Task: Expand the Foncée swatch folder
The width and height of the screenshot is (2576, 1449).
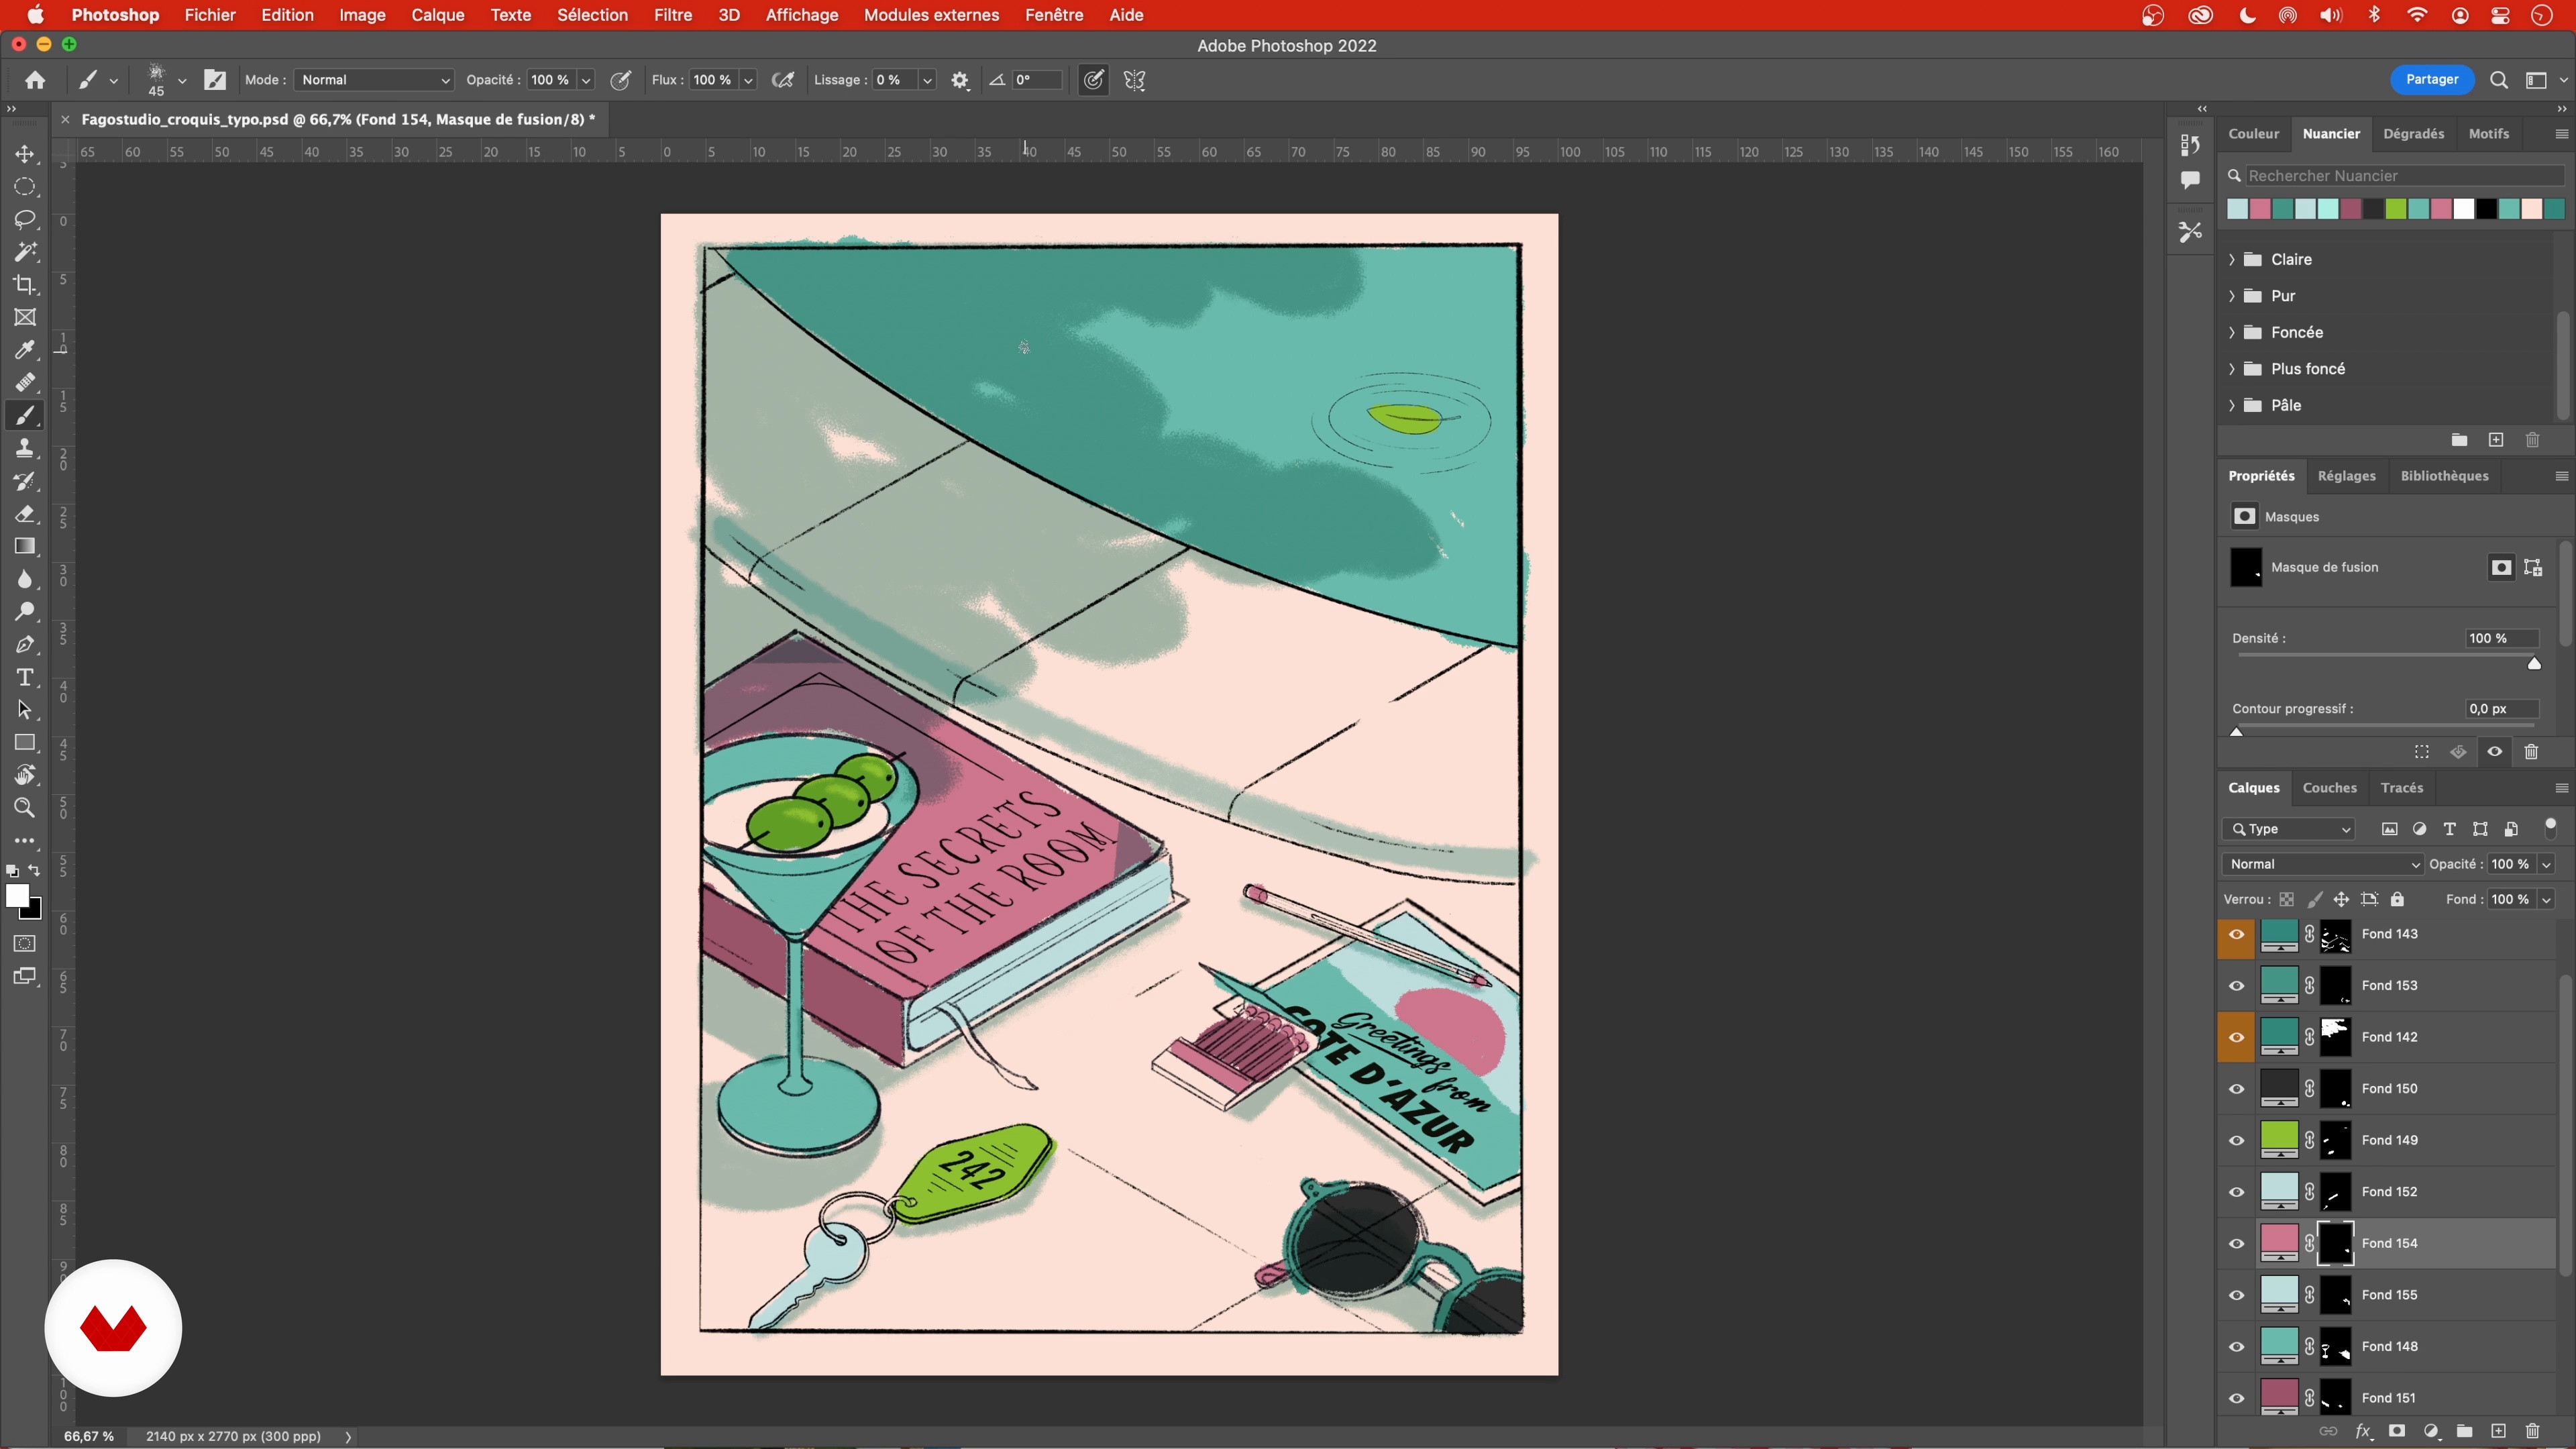Action: coord(2232,332)
